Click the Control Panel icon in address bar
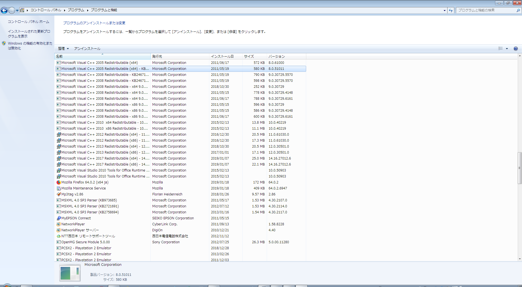The width and height of the screenshot is (522, 287). point(22,10)
